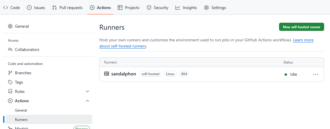
Task: Click the Tags label icon
Action: tap(10, 82)
